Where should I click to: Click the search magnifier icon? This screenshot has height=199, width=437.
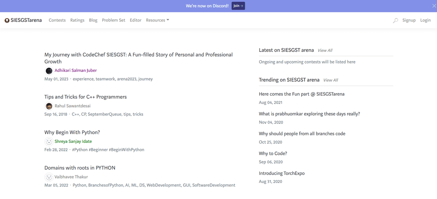click(395, 20)
